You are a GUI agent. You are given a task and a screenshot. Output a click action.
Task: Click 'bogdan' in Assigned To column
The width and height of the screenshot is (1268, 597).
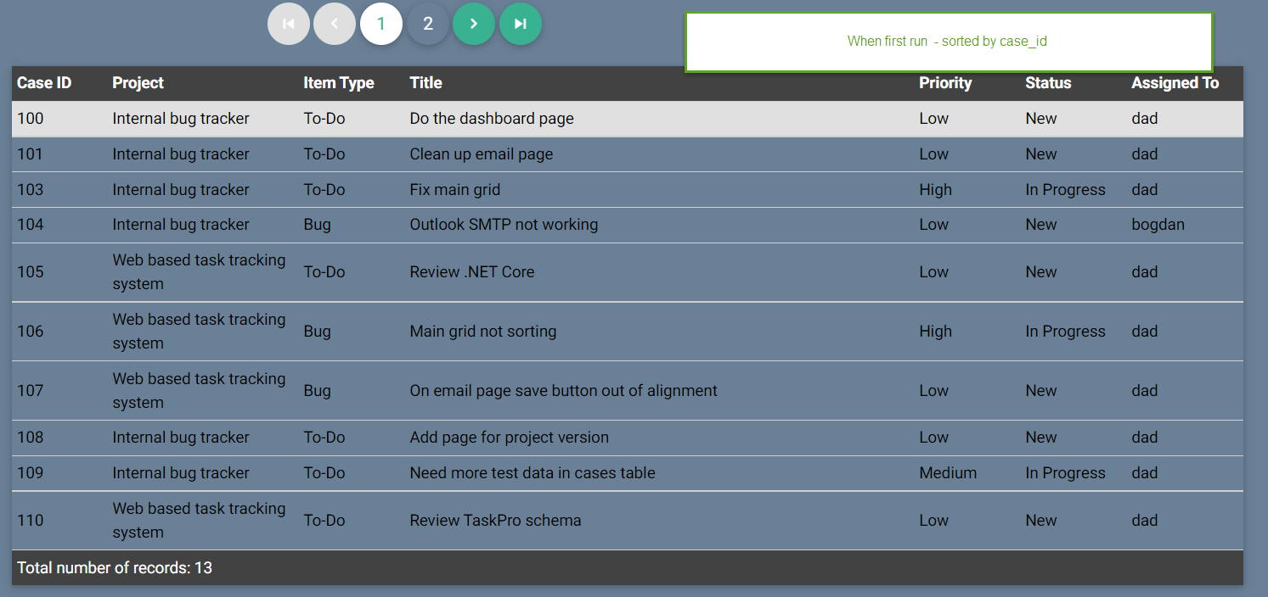[1158, 225]
